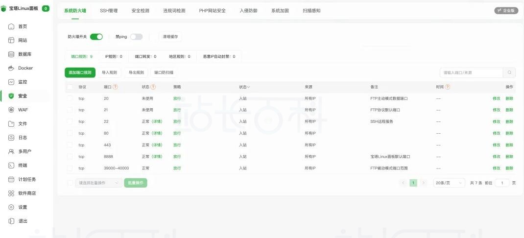Select the 安全 shield icon in the sidebar
This screenshot has width=524, height=238.
pyautogui.click(x=11, y=96)
